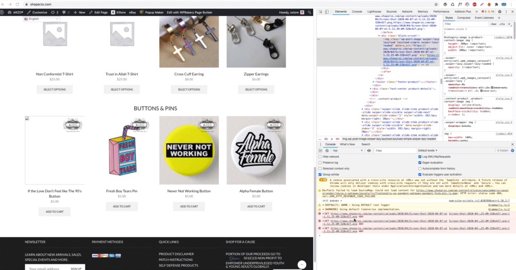Close the DevTools panel

[512, 11]
